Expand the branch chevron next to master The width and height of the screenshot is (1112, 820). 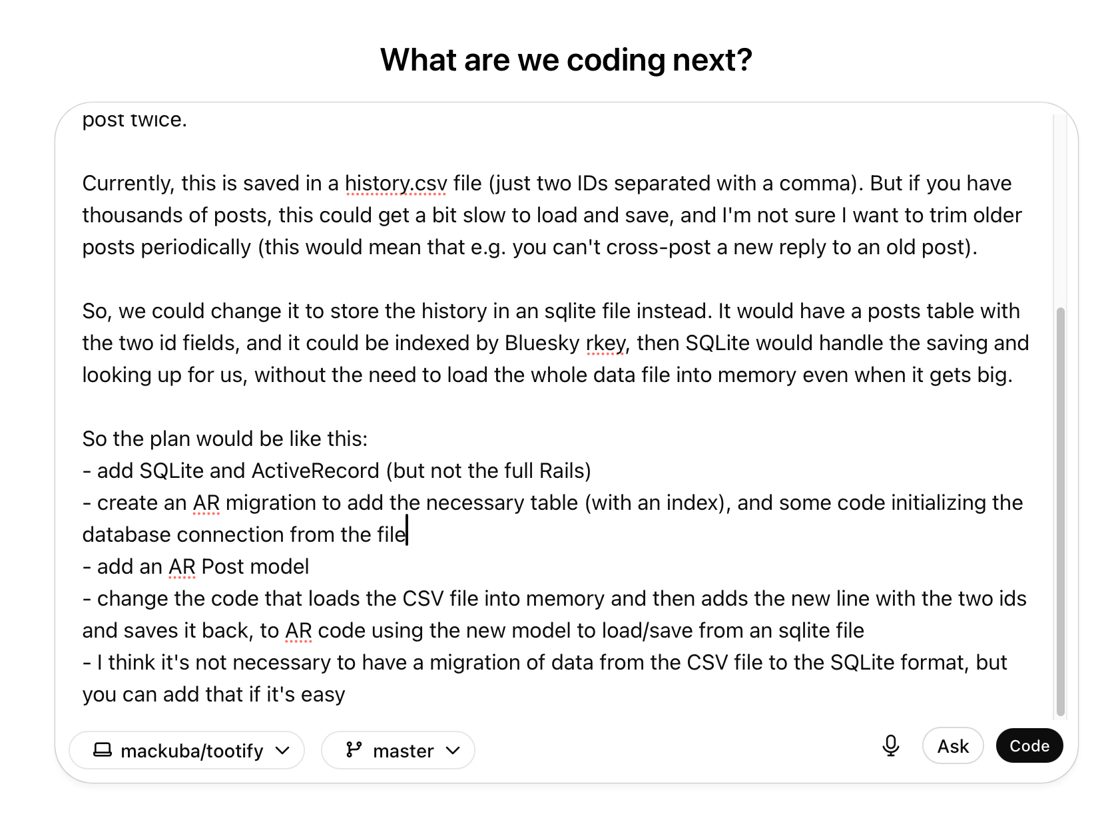(x=453, y=751)
